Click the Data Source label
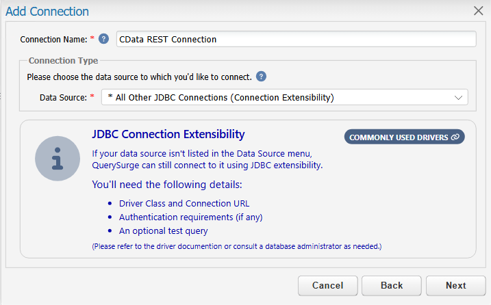The width and height of the screenshot is (491, 305). [63, 98]
